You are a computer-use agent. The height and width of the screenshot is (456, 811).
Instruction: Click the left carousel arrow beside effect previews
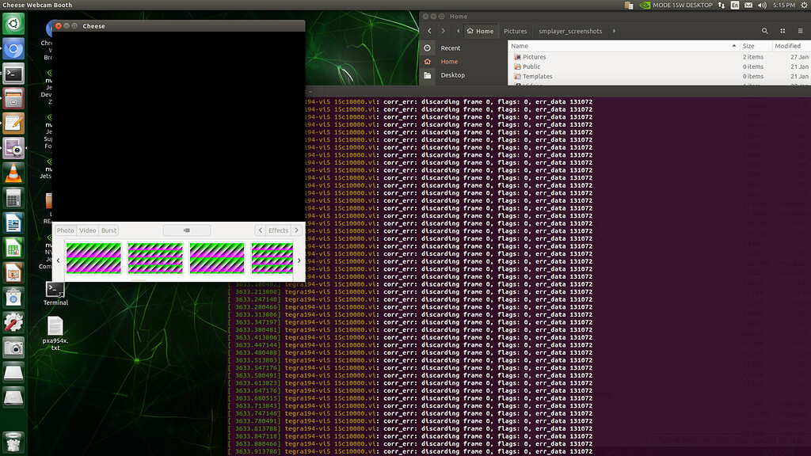[x=58, y=260]
